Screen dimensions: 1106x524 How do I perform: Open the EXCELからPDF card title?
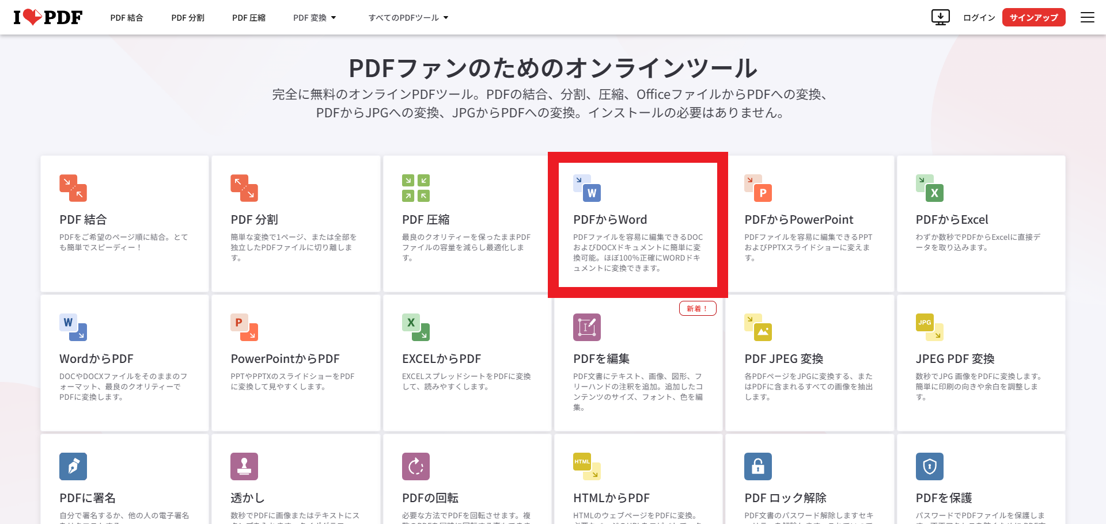pyautogui.click(x=441, y=359)
